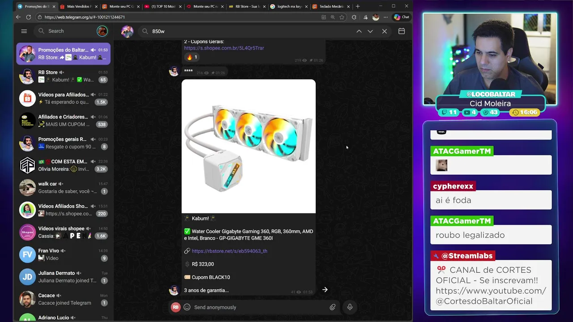Open the shopee.com.br/5L4Qr5Trar link
The height and width of the screenshot is (322, 573).
(x=224, y=48)
